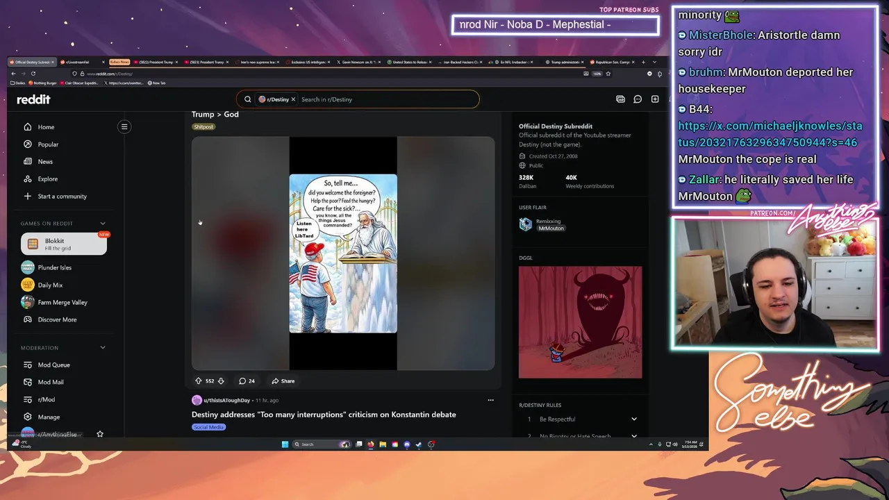Screen dimensions: 889x500
Task: Downvote the Trump > God post
Action: pos(221,381)
